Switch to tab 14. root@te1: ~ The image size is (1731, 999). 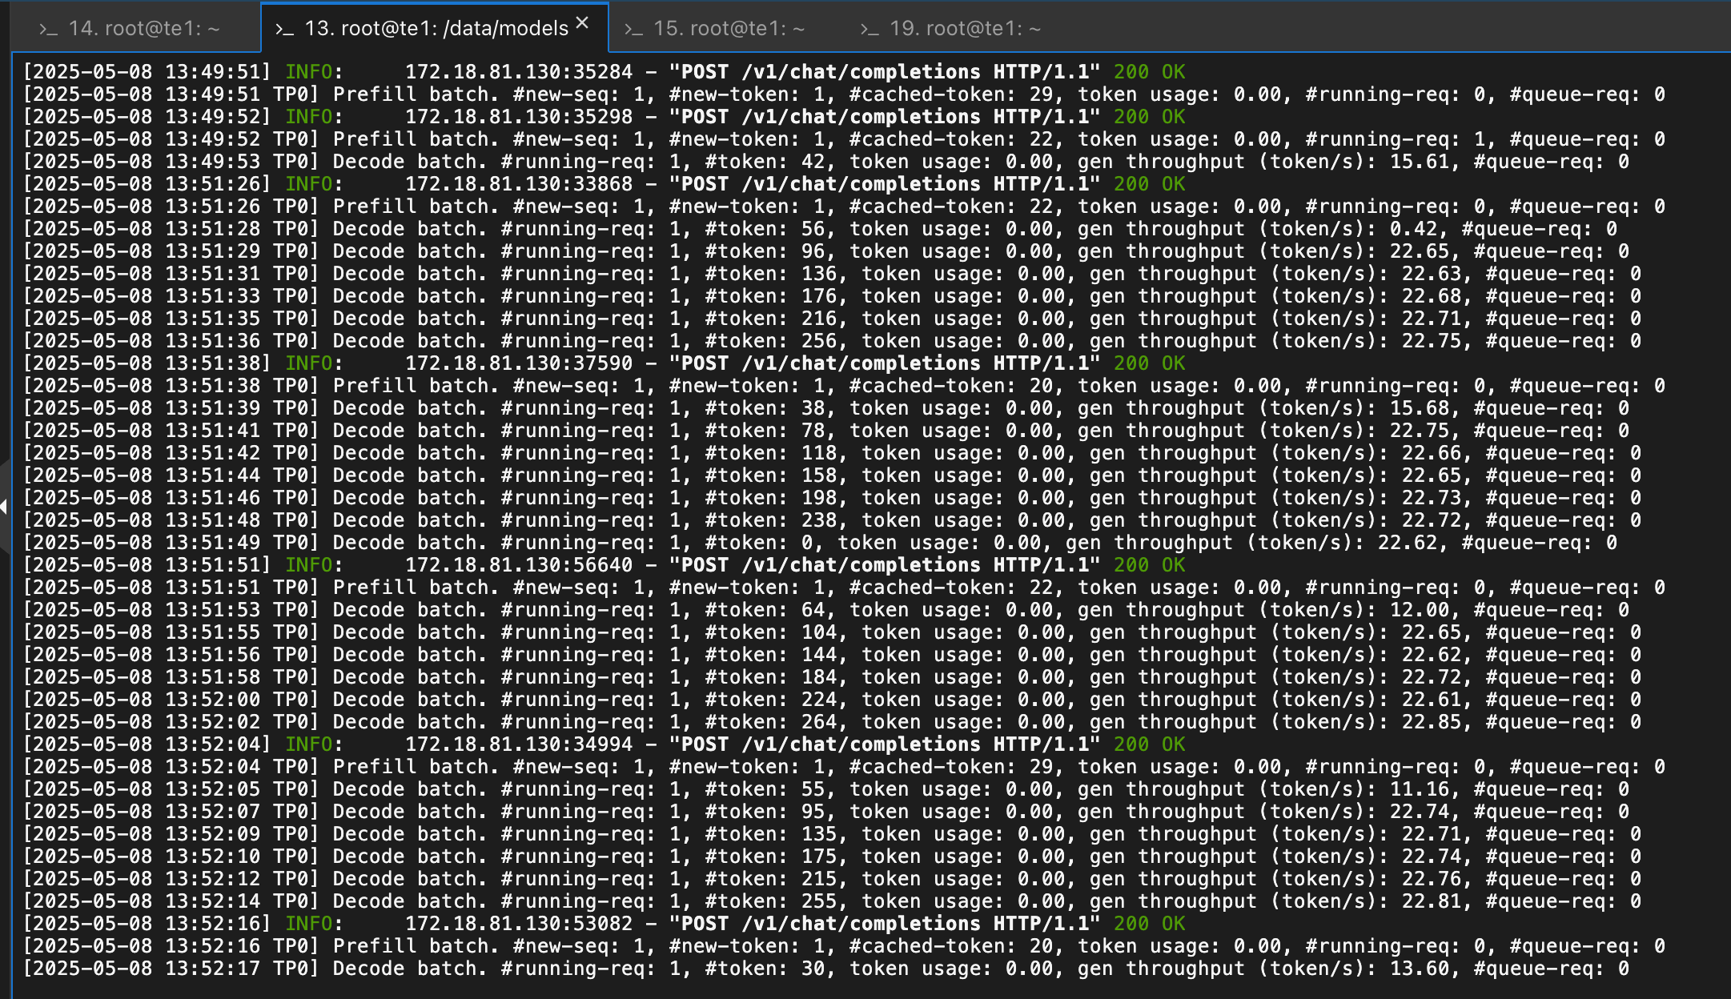(143, 29)
